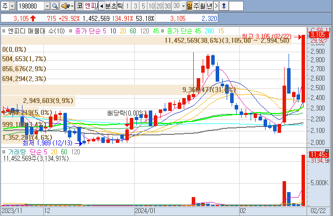This screenshot has width=333, height=216.
Task: Click the interval button 10
Action: click(x=151, y=6)
